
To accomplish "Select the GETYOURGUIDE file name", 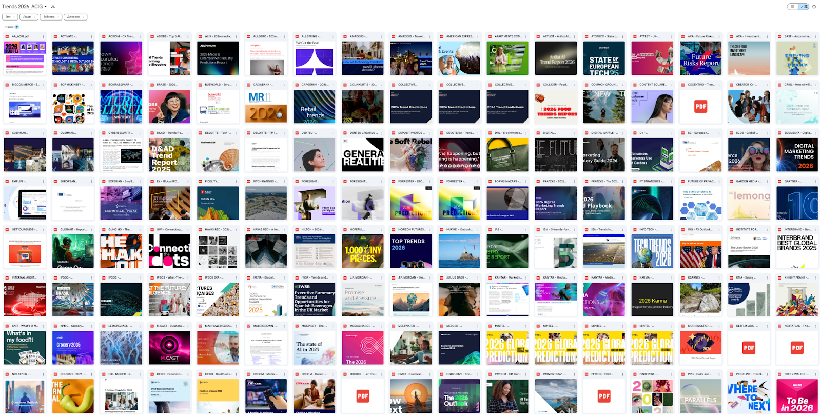I will point(24,229).
